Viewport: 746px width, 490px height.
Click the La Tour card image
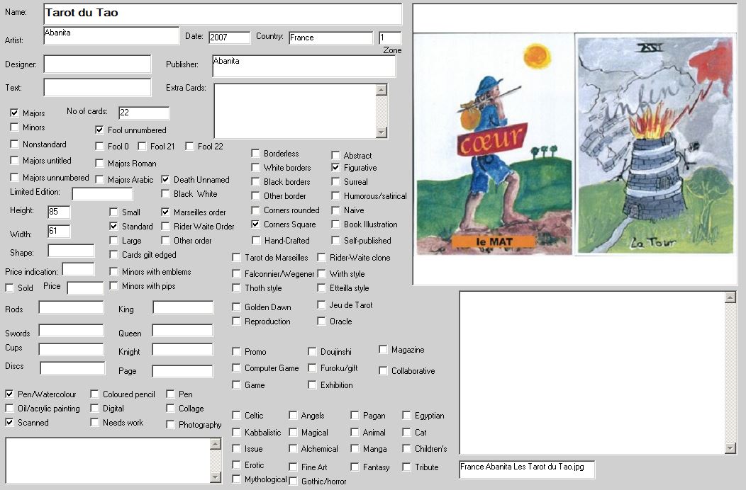(654, 145)
